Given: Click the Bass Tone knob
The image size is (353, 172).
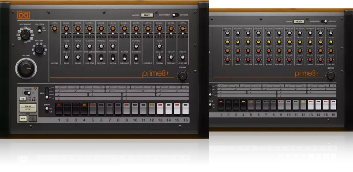Looking at the screenshot, I should 66,46.
